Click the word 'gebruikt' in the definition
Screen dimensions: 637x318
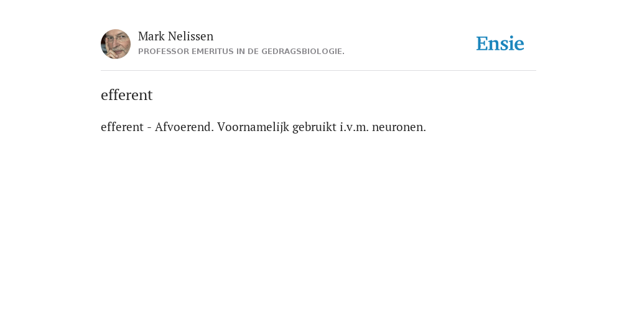coord(314,127)
